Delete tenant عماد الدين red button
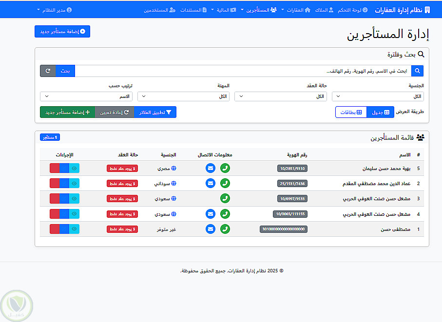The height and width of the screenshot is (322, 442). [55, 183]
